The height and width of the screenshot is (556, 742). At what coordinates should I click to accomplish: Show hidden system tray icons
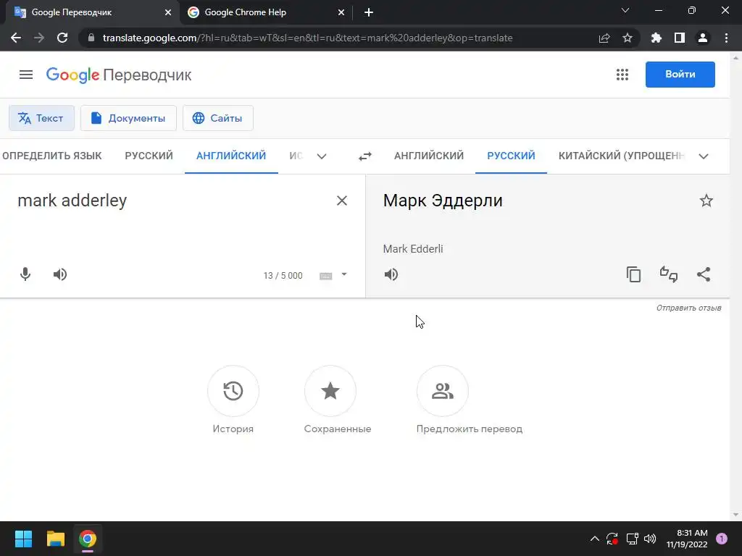pos(595,539)
